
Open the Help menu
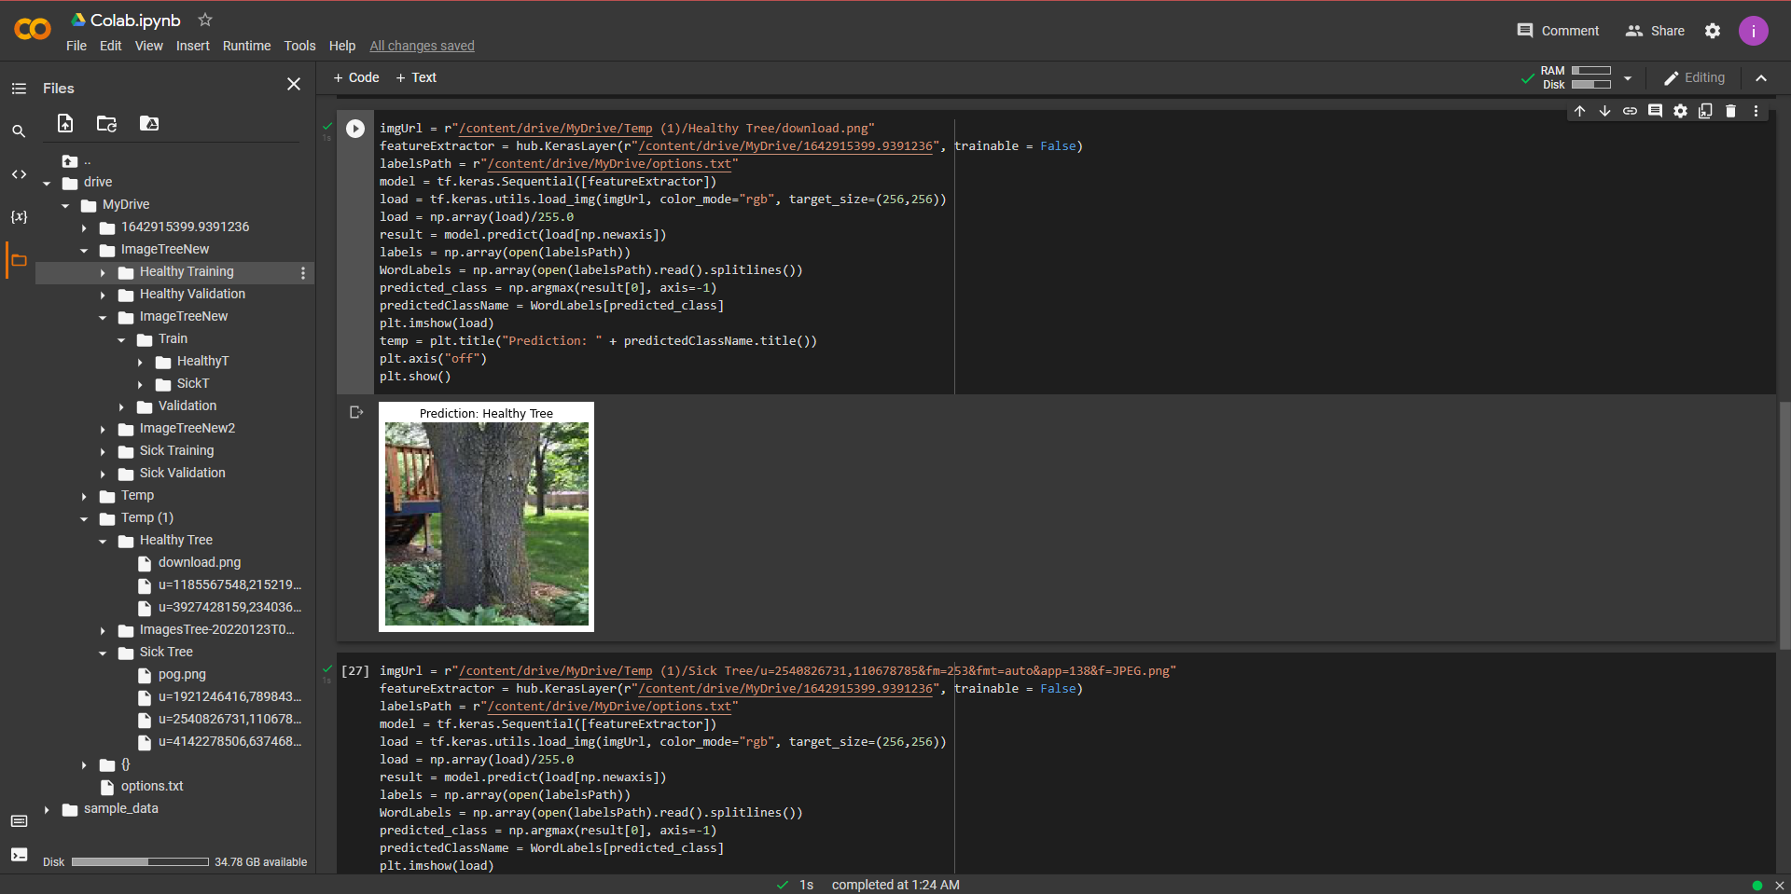click(342, 46)
